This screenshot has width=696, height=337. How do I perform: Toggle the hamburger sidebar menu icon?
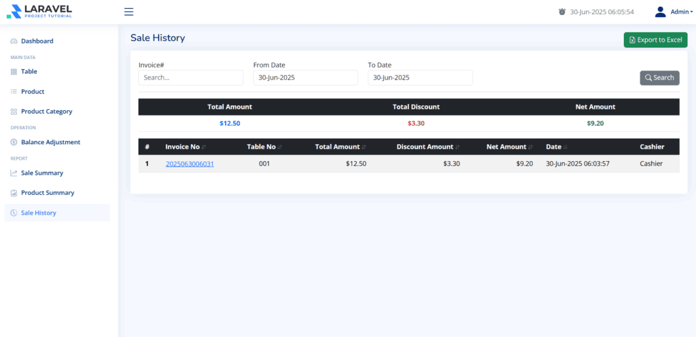tap(128, 12)
